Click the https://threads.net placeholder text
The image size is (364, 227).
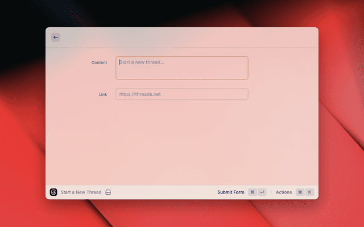tap(140, 94)
